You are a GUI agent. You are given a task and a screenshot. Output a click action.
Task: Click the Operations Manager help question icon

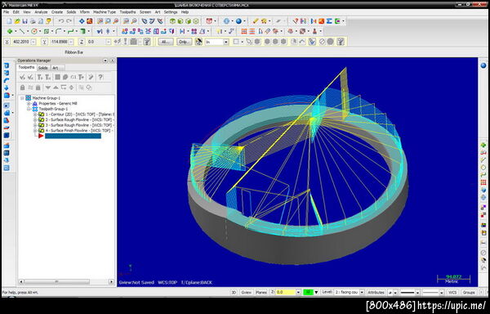coord(100,77)
